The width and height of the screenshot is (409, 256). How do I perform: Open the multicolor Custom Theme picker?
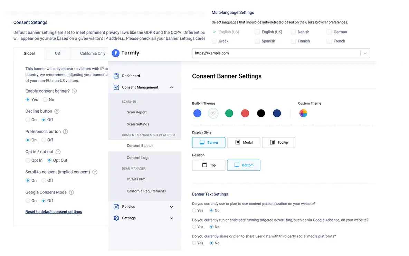[x=303, y=113]
